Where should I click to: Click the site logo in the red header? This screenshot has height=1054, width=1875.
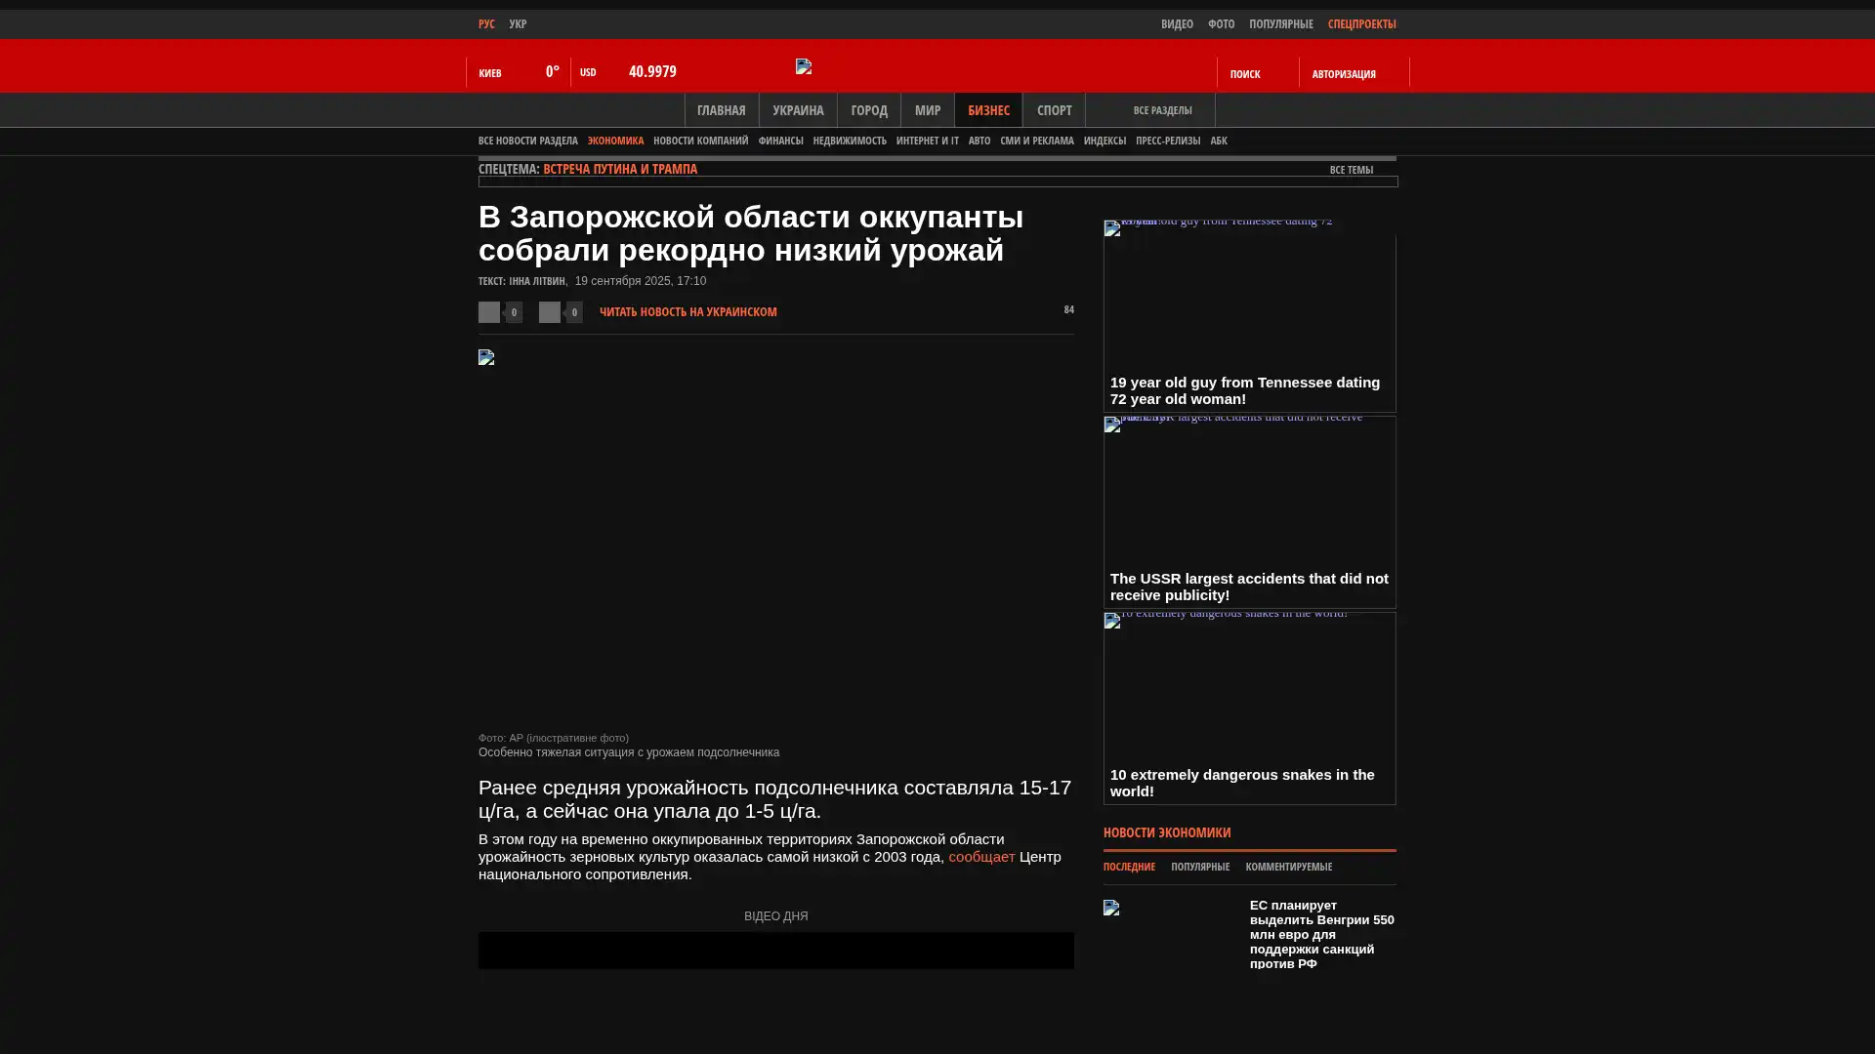click(804, 66)
